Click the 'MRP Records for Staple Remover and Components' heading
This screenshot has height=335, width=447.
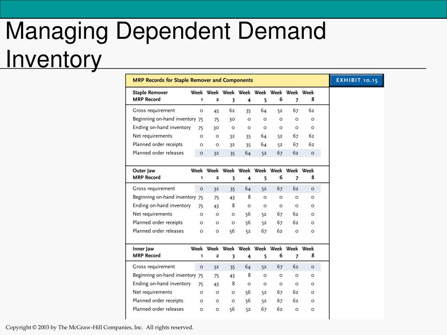tap(193, 80)
